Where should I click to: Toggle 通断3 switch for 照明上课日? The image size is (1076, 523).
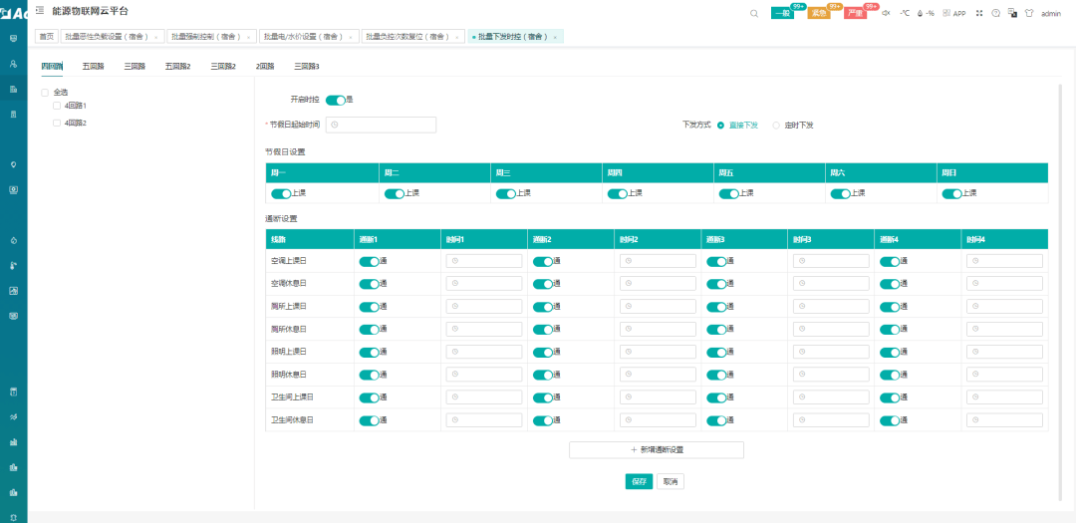(x=716, y=352)
